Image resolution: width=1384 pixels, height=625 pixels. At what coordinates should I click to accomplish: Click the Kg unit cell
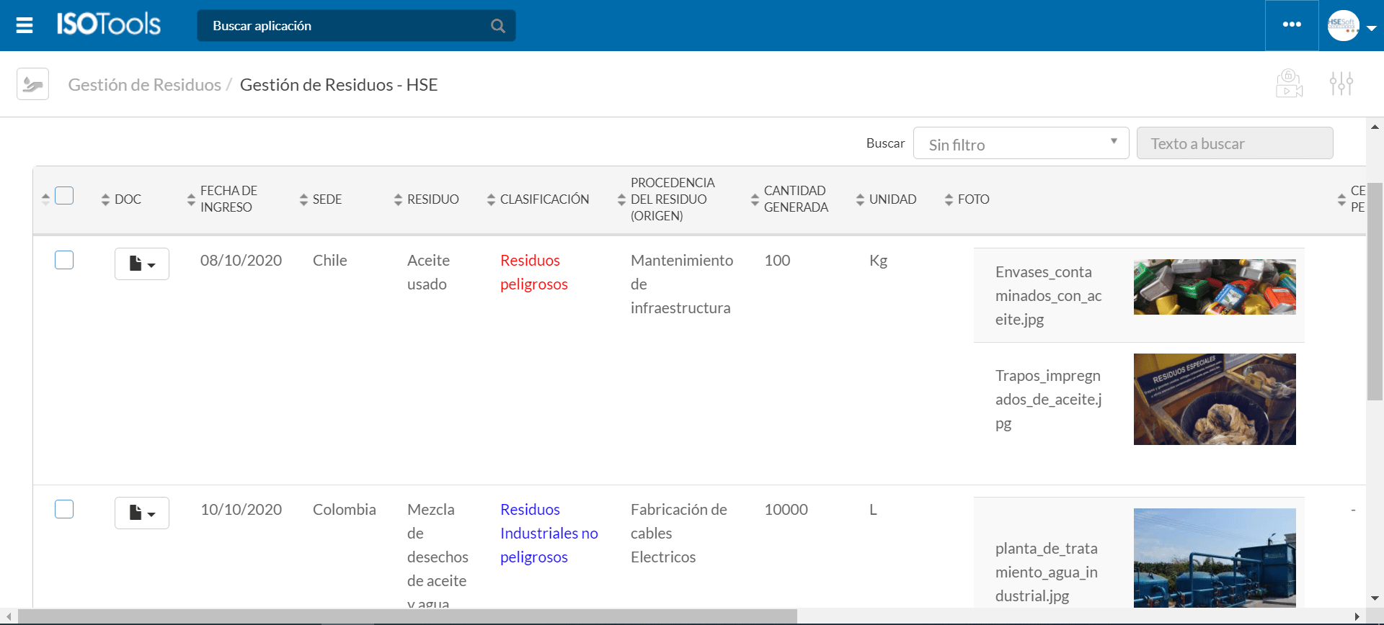pos(878,260)
